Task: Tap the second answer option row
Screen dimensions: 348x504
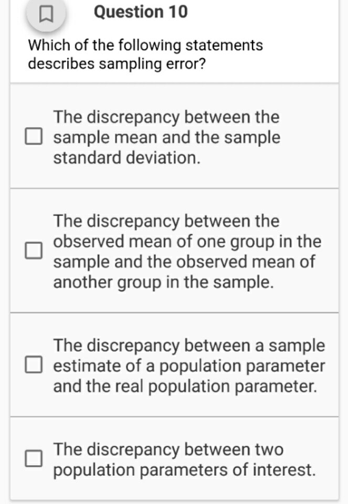Action: click(173, 251)
